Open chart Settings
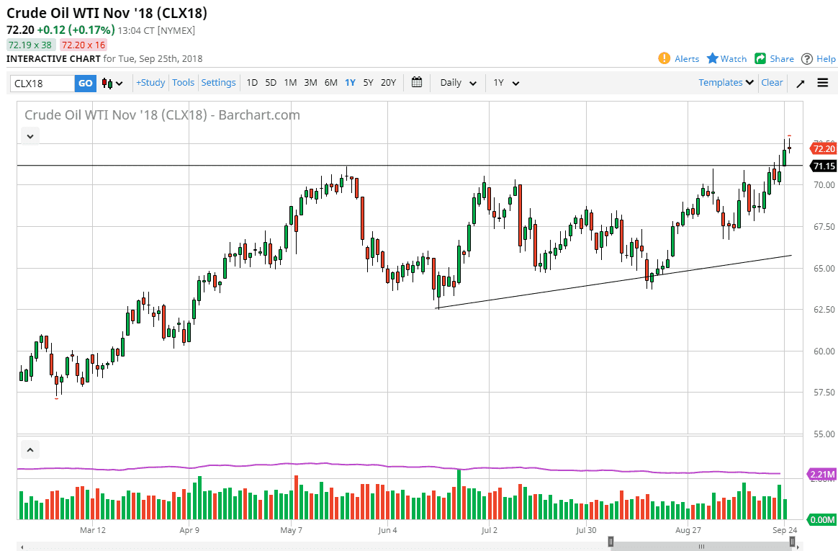 click(218, 83)
